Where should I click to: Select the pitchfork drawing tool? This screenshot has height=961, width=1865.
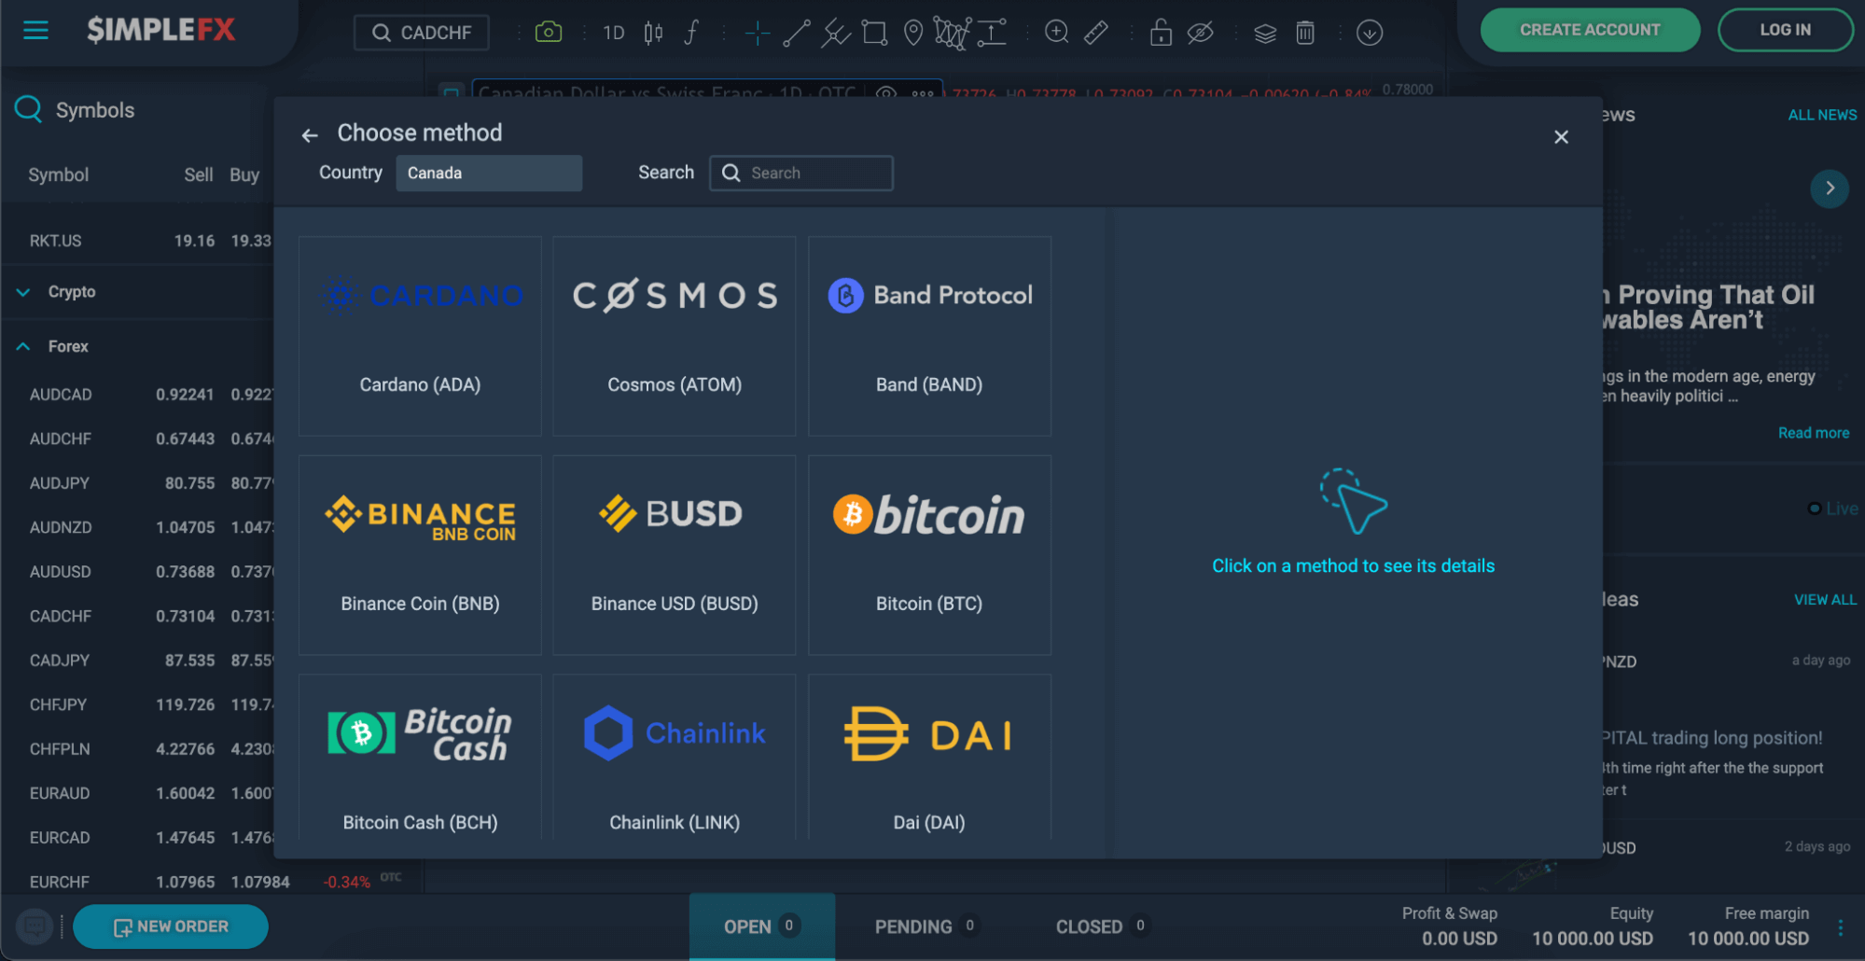point(835,33)
